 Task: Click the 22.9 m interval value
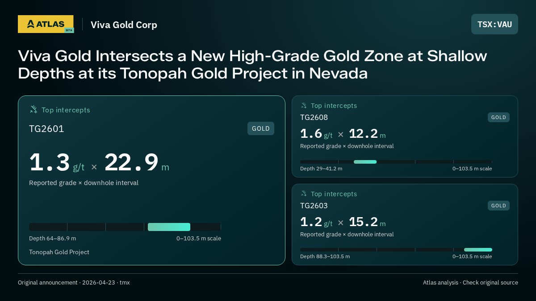tap(137, 162)
